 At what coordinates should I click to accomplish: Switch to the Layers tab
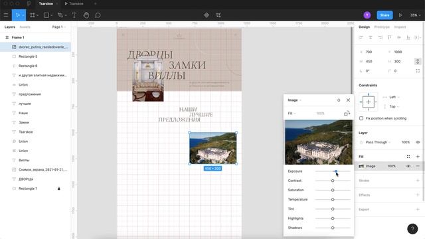tap(10, 27)
